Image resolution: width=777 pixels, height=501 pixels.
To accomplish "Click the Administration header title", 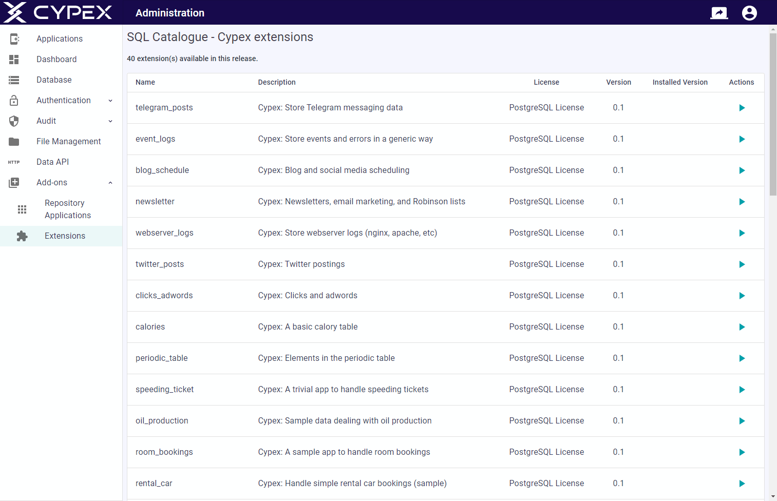I will (170, 13).
